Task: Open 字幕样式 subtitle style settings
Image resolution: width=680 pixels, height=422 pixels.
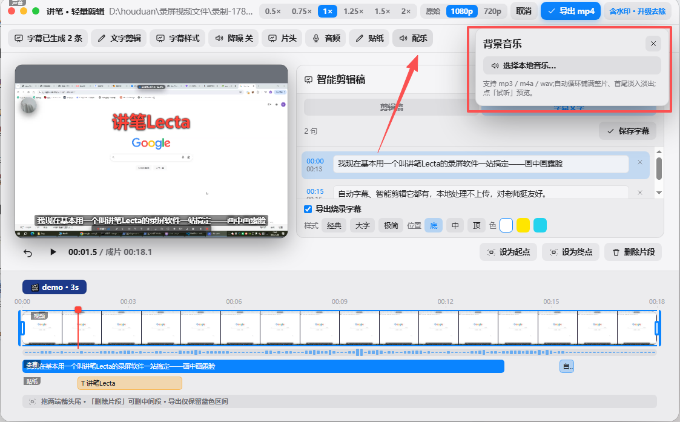Action: click(x=177, y=38)
